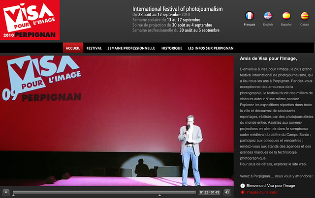Click the 01:23 / 01:43 time display

click(x=209, y=193)
